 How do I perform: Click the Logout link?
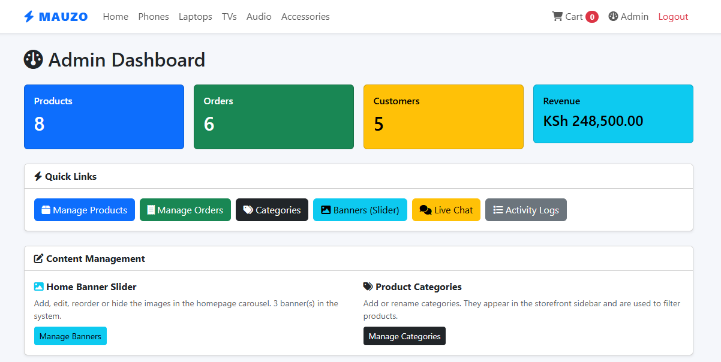[673, 17]
